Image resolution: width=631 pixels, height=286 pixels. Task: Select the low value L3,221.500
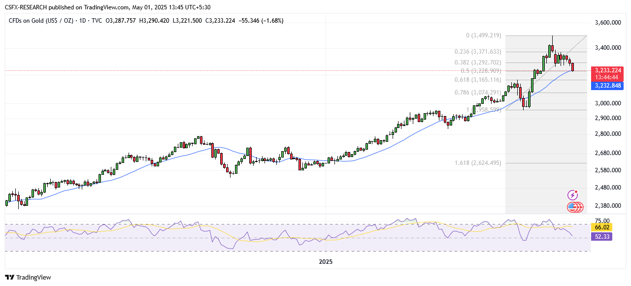click(x=188, y=21)
